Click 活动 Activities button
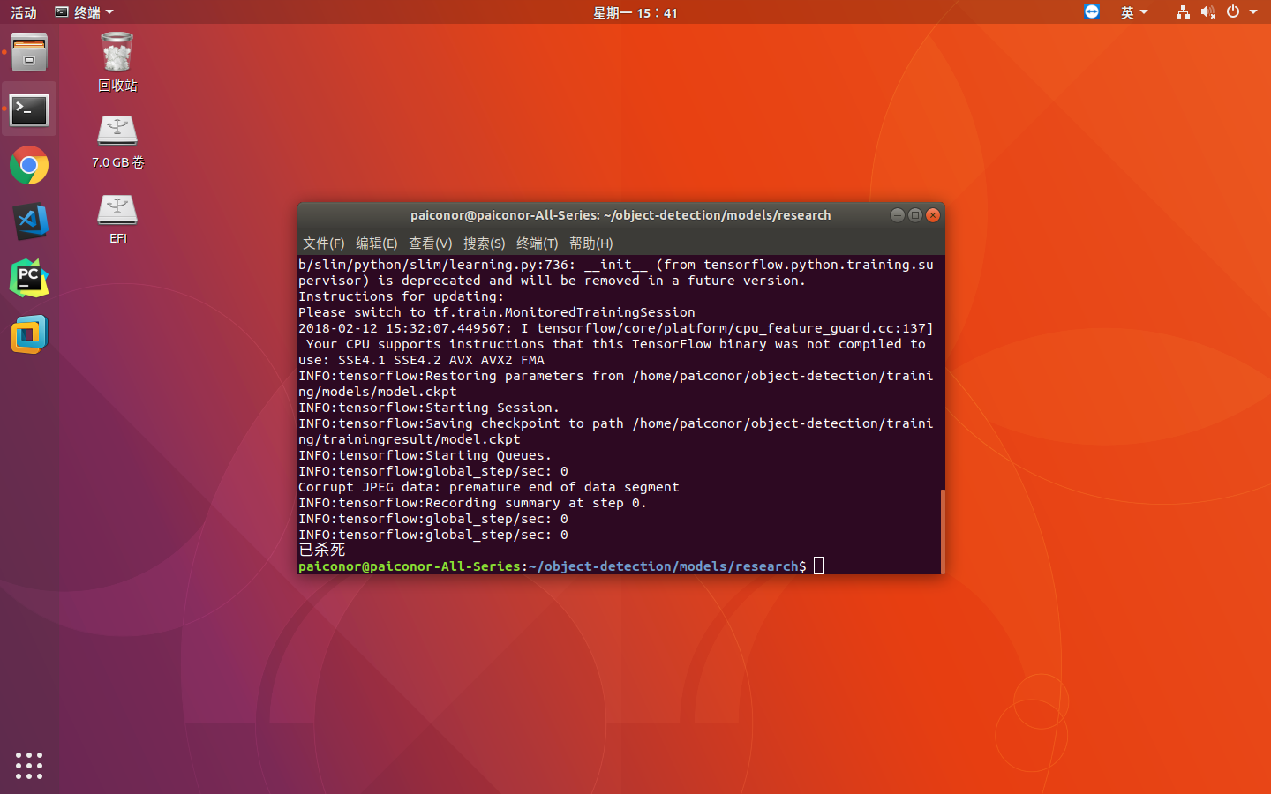The height and width of the screenshot is (794, 1271). click(24, 12)
